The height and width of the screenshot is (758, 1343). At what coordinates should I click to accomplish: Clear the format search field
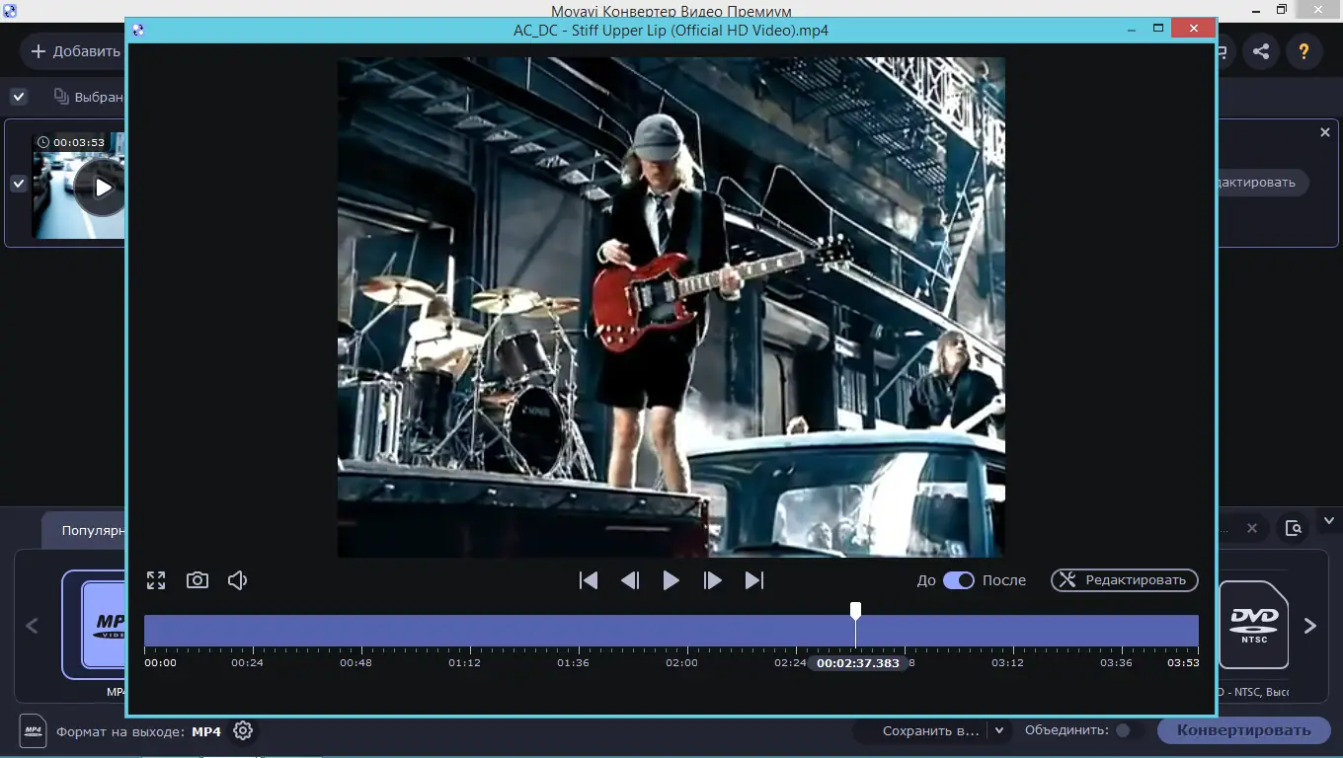1252,528
